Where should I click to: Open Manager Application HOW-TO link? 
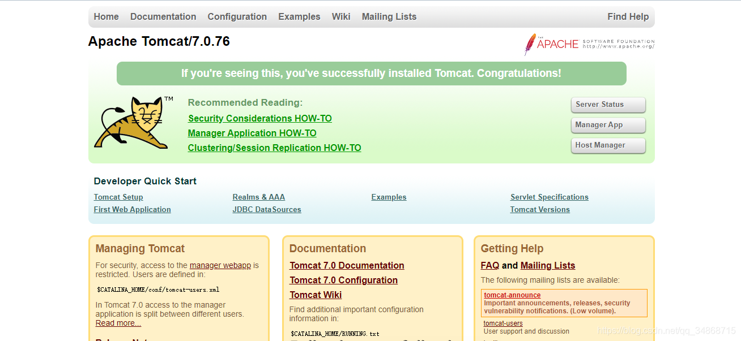(x=252, y=133)
